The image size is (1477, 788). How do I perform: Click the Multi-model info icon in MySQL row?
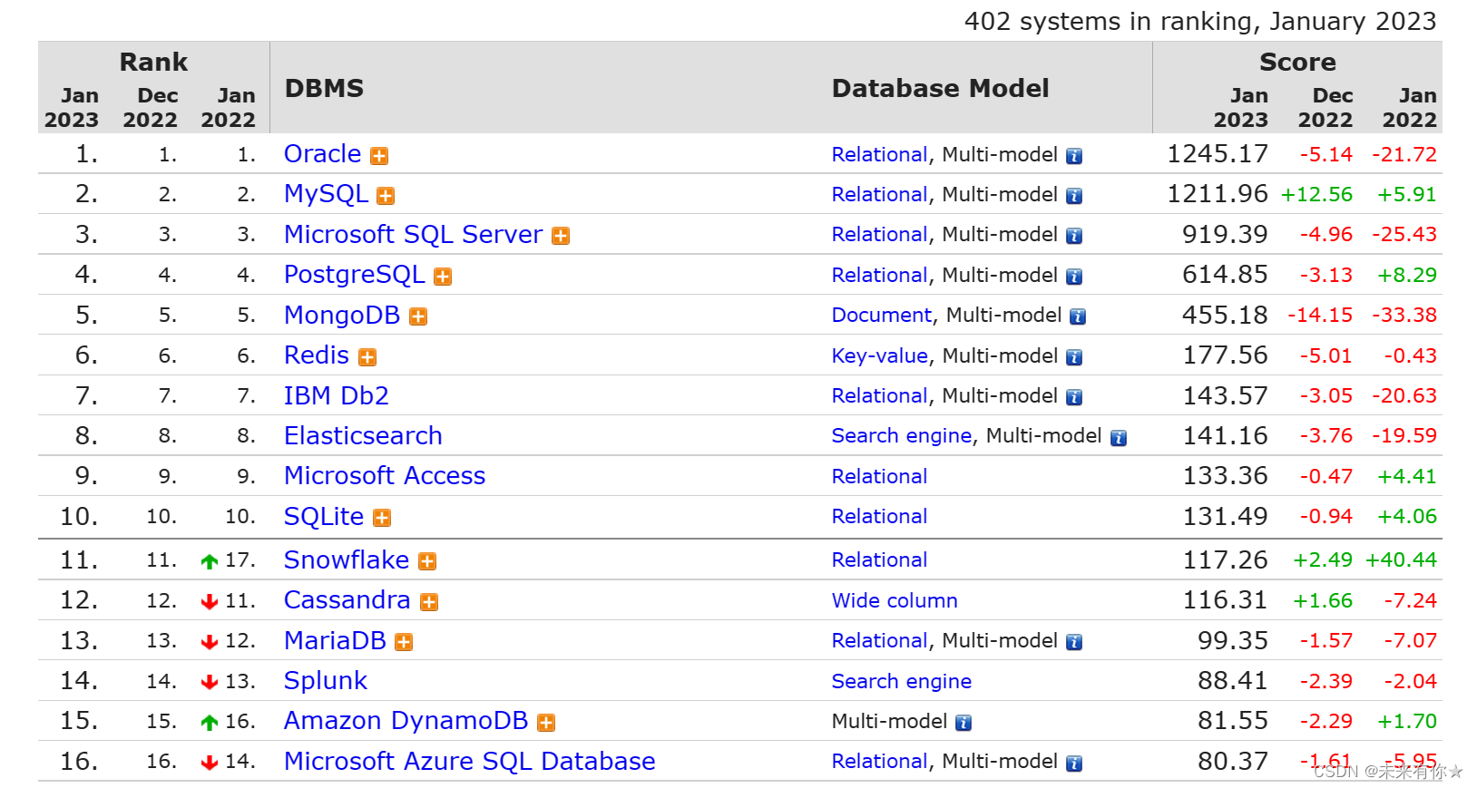coord(1074,196)
